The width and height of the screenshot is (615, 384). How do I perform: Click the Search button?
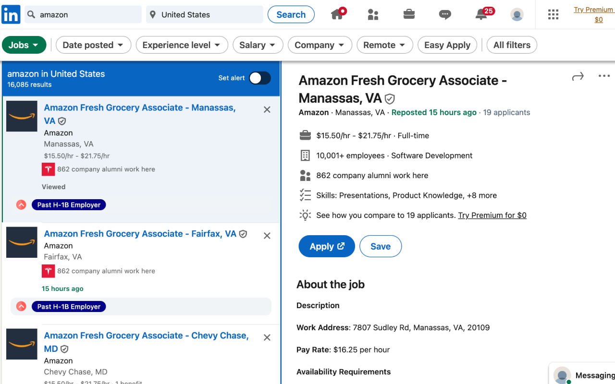pyautogui.click(x=291, y=14)
